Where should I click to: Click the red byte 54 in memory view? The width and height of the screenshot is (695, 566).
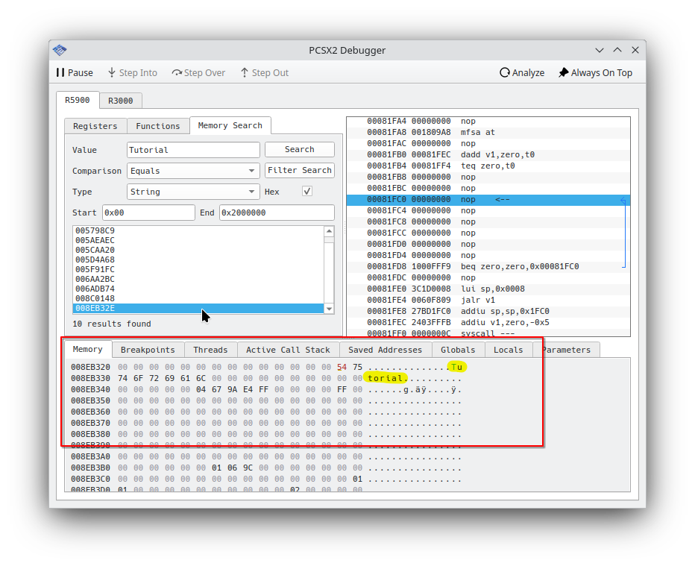(342, 367)
